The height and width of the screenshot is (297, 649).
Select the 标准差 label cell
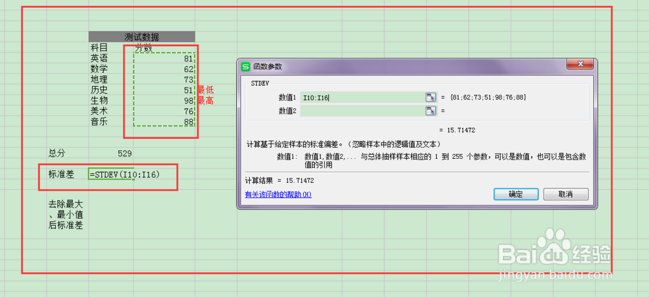(67, 174)
